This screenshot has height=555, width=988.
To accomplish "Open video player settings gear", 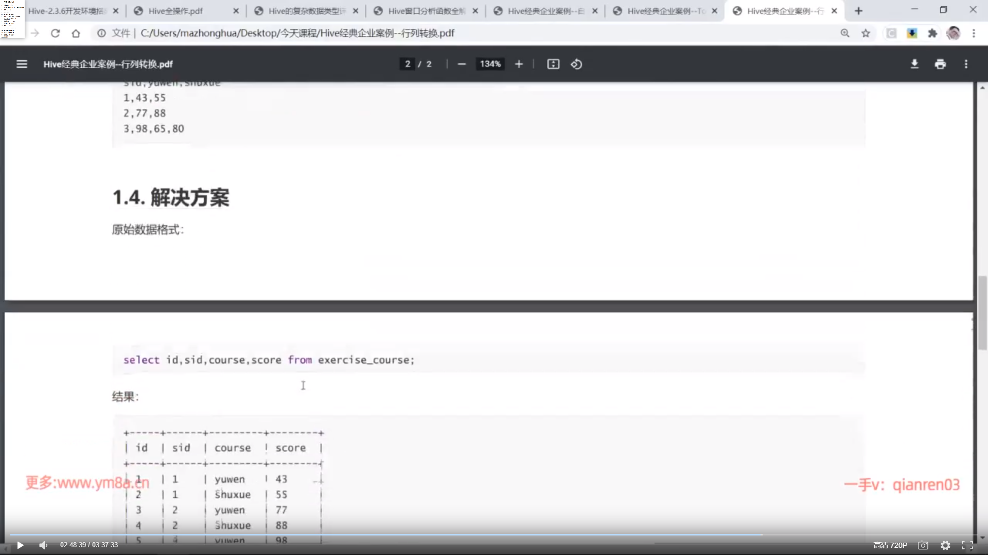I will point(945,545).
